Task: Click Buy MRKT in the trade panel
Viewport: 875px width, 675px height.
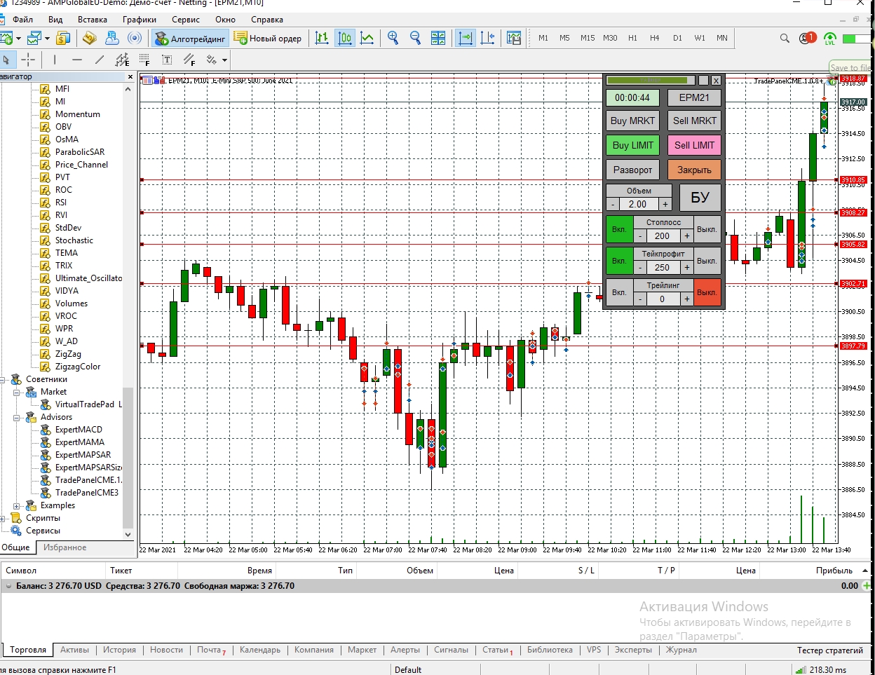Action: pyautogui.click(x=632, y=121)
